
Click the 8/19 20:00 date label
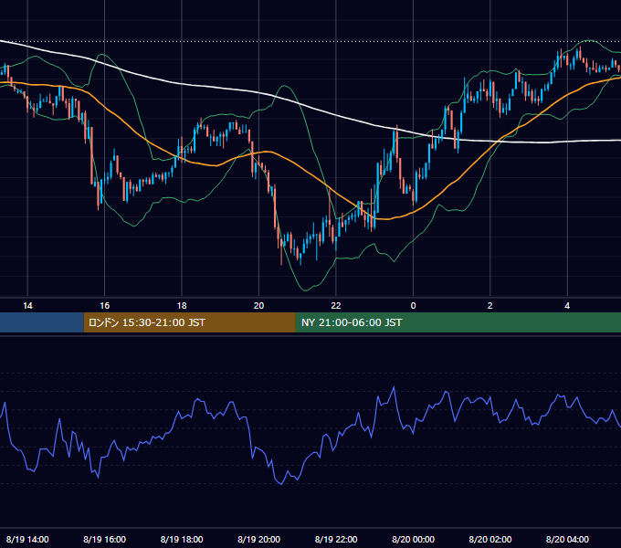click(258, 539)
